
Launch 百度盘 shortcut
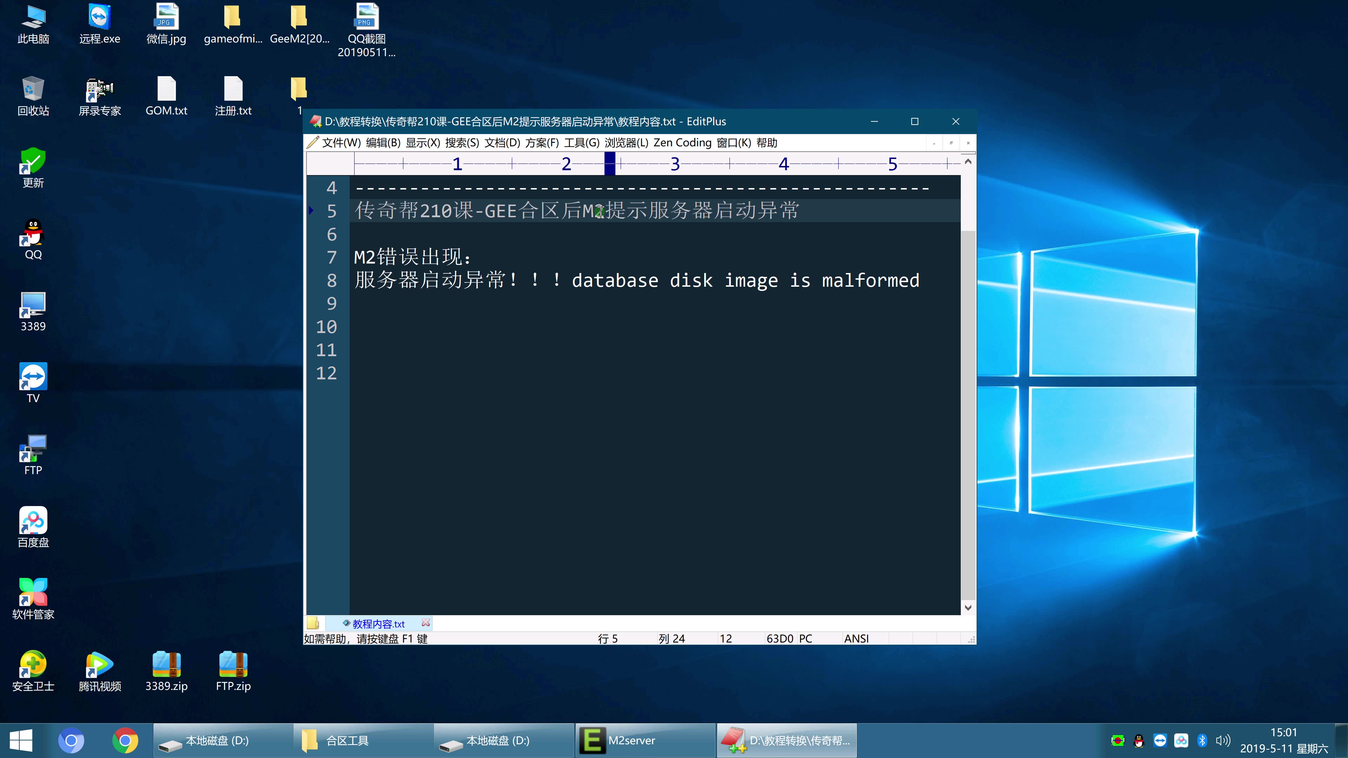pos(33,527)
